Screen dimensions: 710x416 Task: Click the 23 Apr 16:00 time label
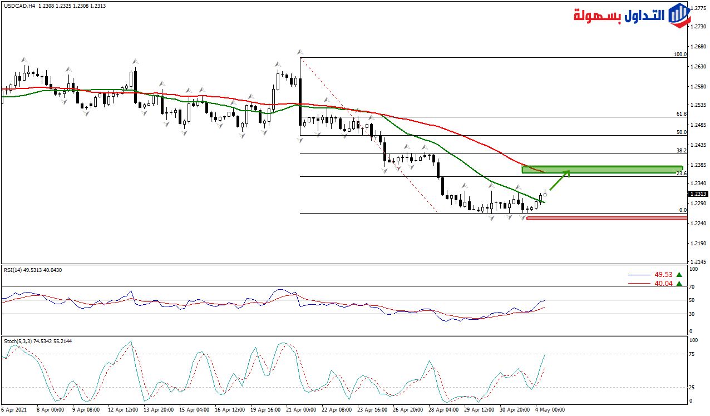click(x=372, y=409)
